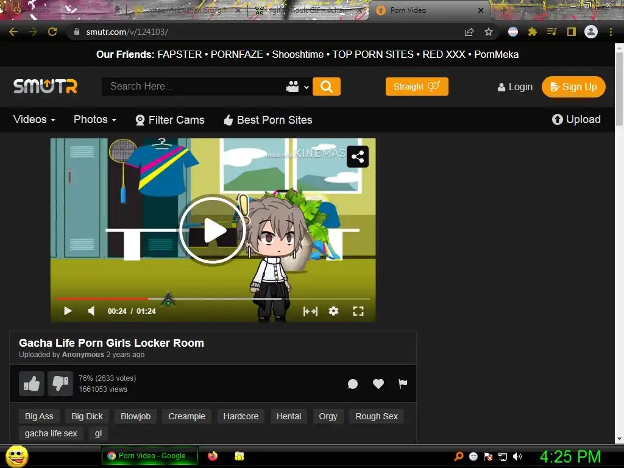Click the striped circle extension icon
This screenshot has width=624, height=468.
pos(513,32)
